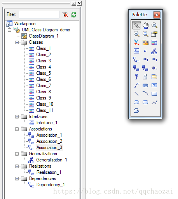This screenshot has height=199, width=178.
Task: Select the Workspace root node
Action: tap(25, 24)
